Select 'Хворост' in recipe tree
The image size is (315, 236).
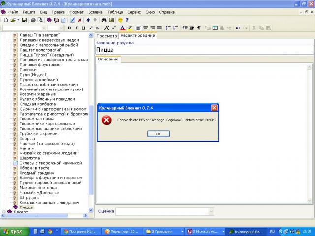[x=28, y=139]
